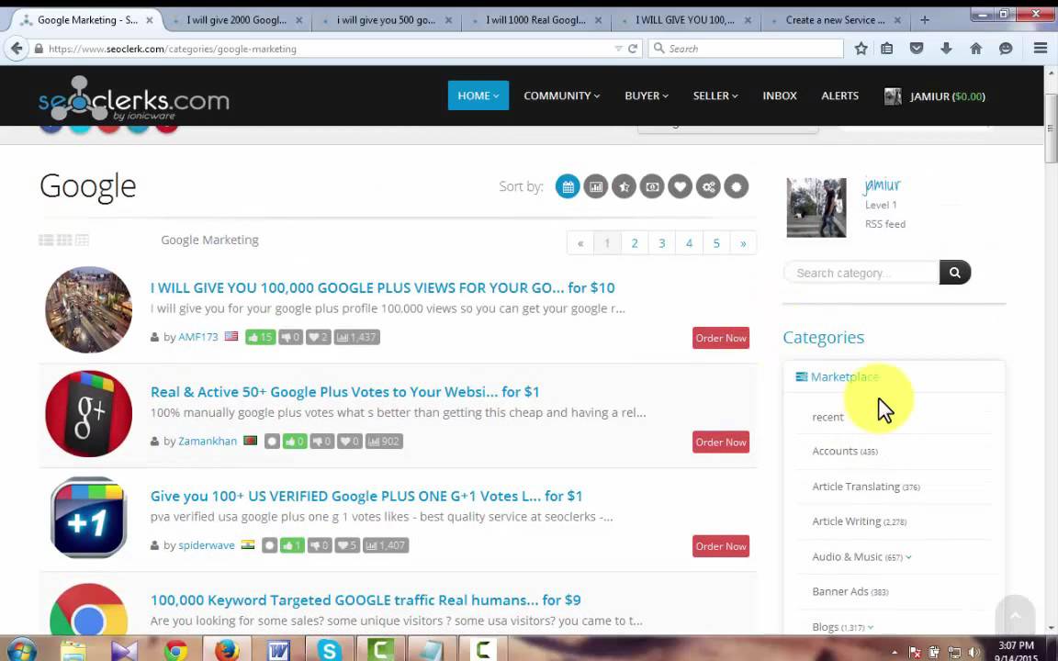This screenshot has width=1058, height=661.
Task: Sort listings by price money icon
Action: tap(652, 187)
